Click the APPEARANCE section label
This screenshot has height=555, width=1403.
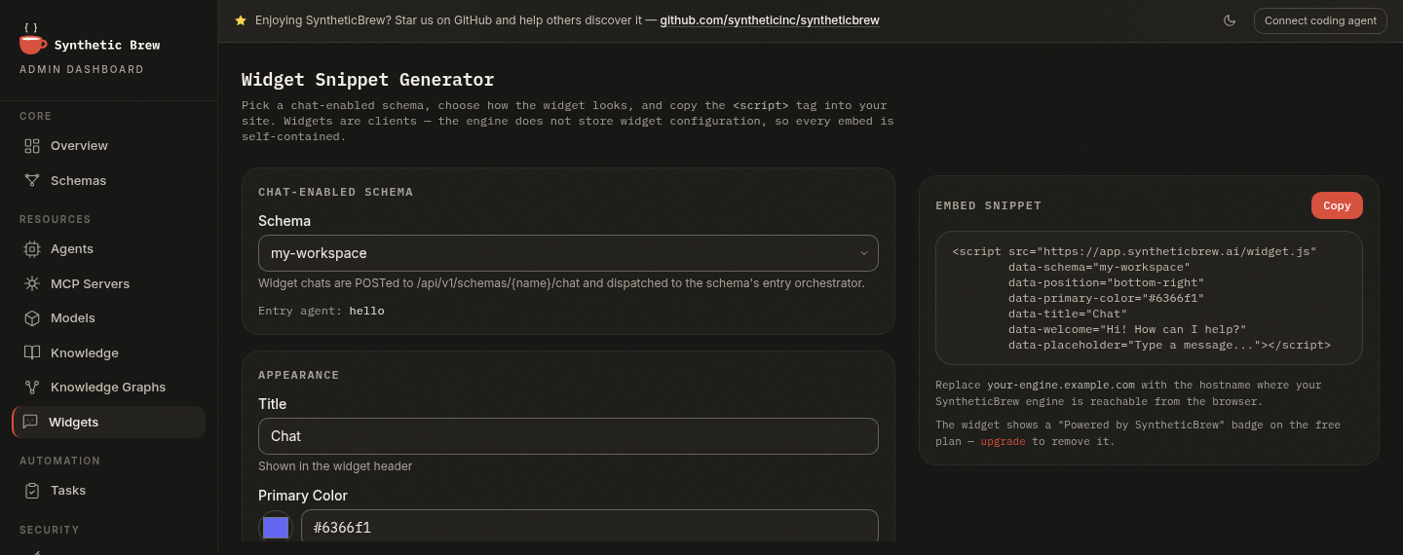[x=299, y=376]
